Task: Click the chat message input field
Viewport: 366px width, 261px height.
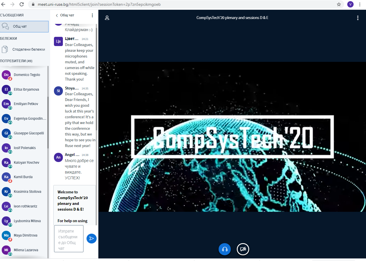Action: 69,239
